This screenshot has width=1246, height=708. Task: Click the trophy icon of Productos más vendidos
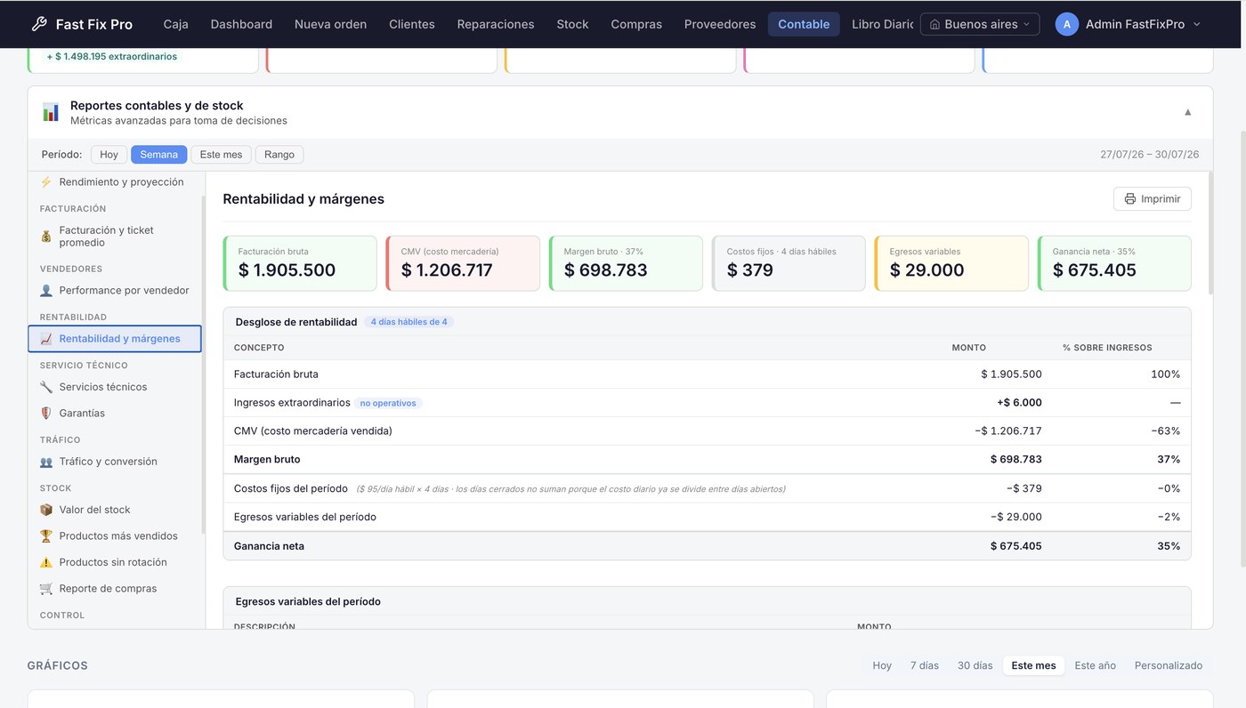(46, 535)
